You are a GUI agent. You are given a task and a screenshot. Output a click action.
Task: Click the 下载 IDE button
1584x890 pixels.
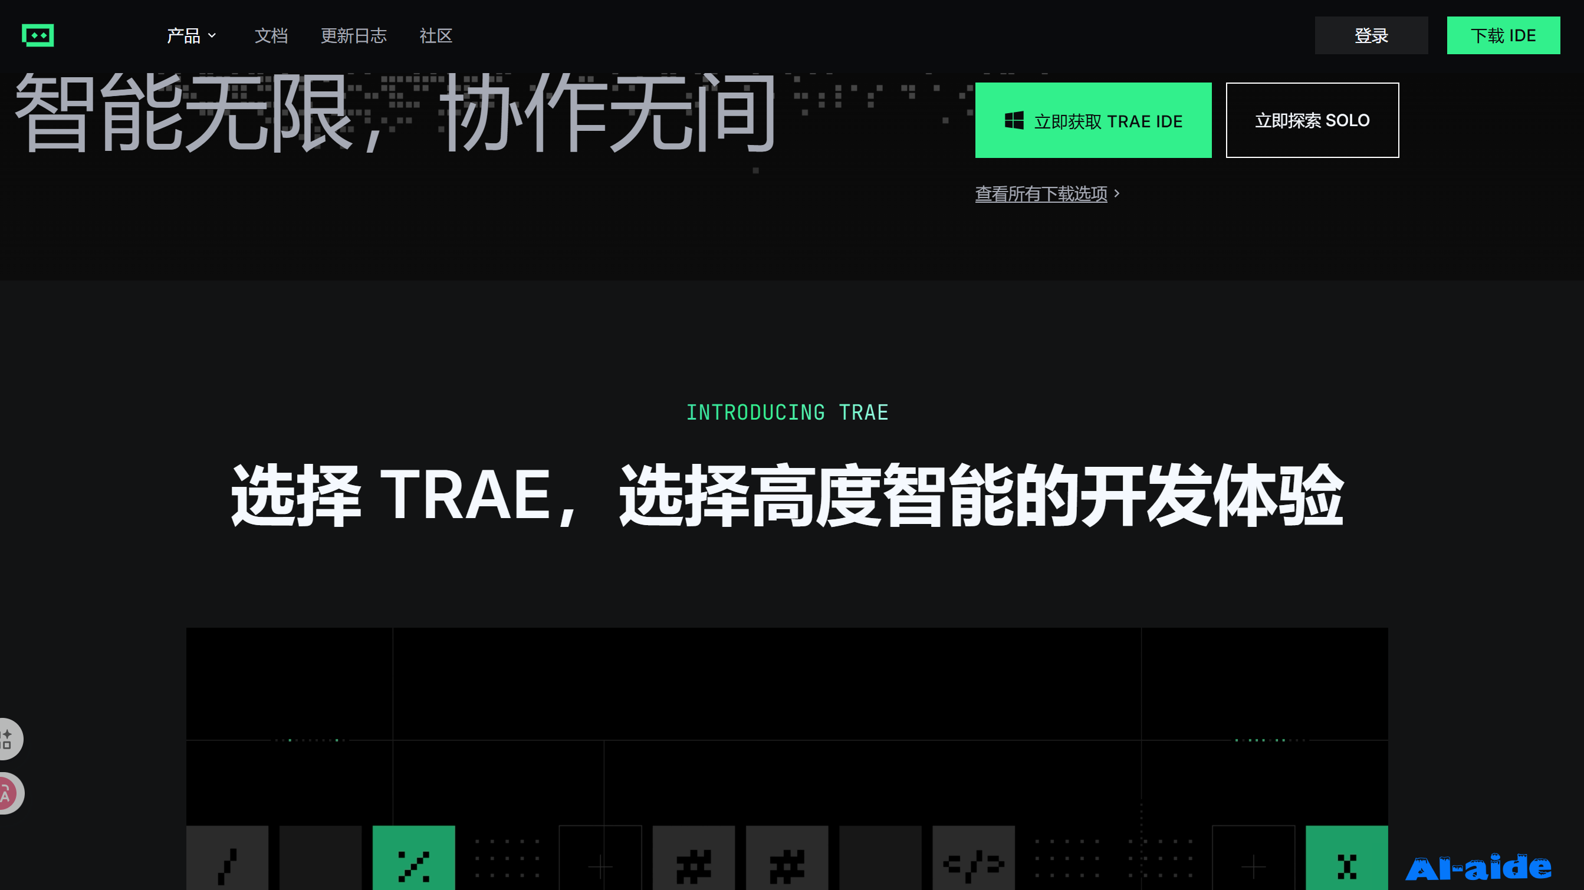1503,35
